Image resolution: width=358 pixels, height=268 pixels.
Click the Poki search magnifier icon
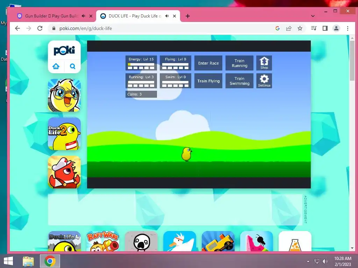point(73,66)
